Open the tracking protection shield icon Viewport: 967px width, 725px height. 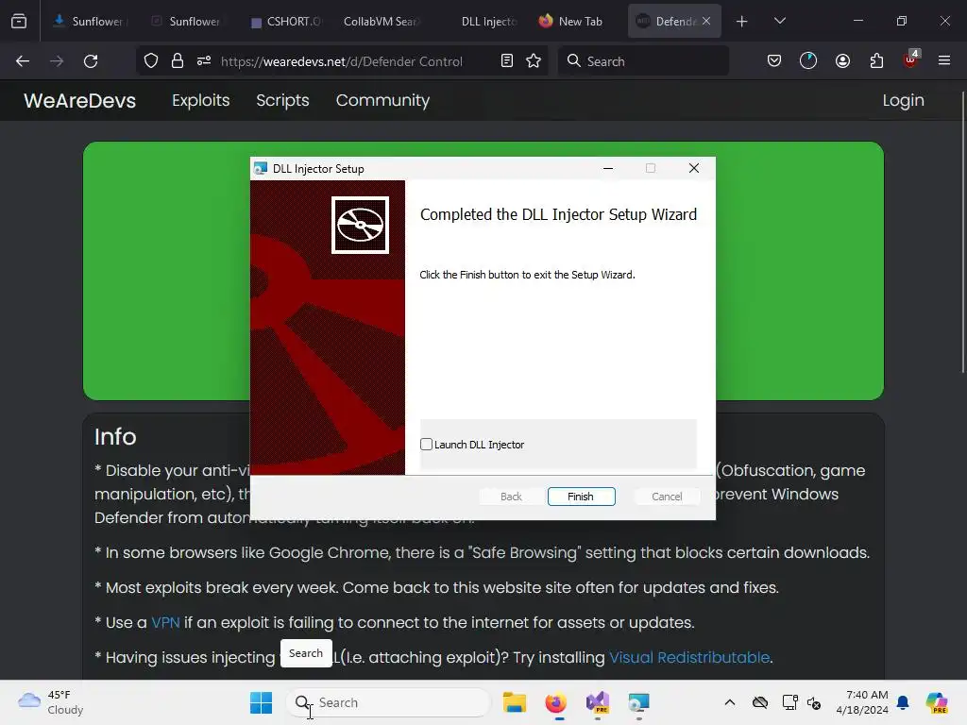point(151,61)
